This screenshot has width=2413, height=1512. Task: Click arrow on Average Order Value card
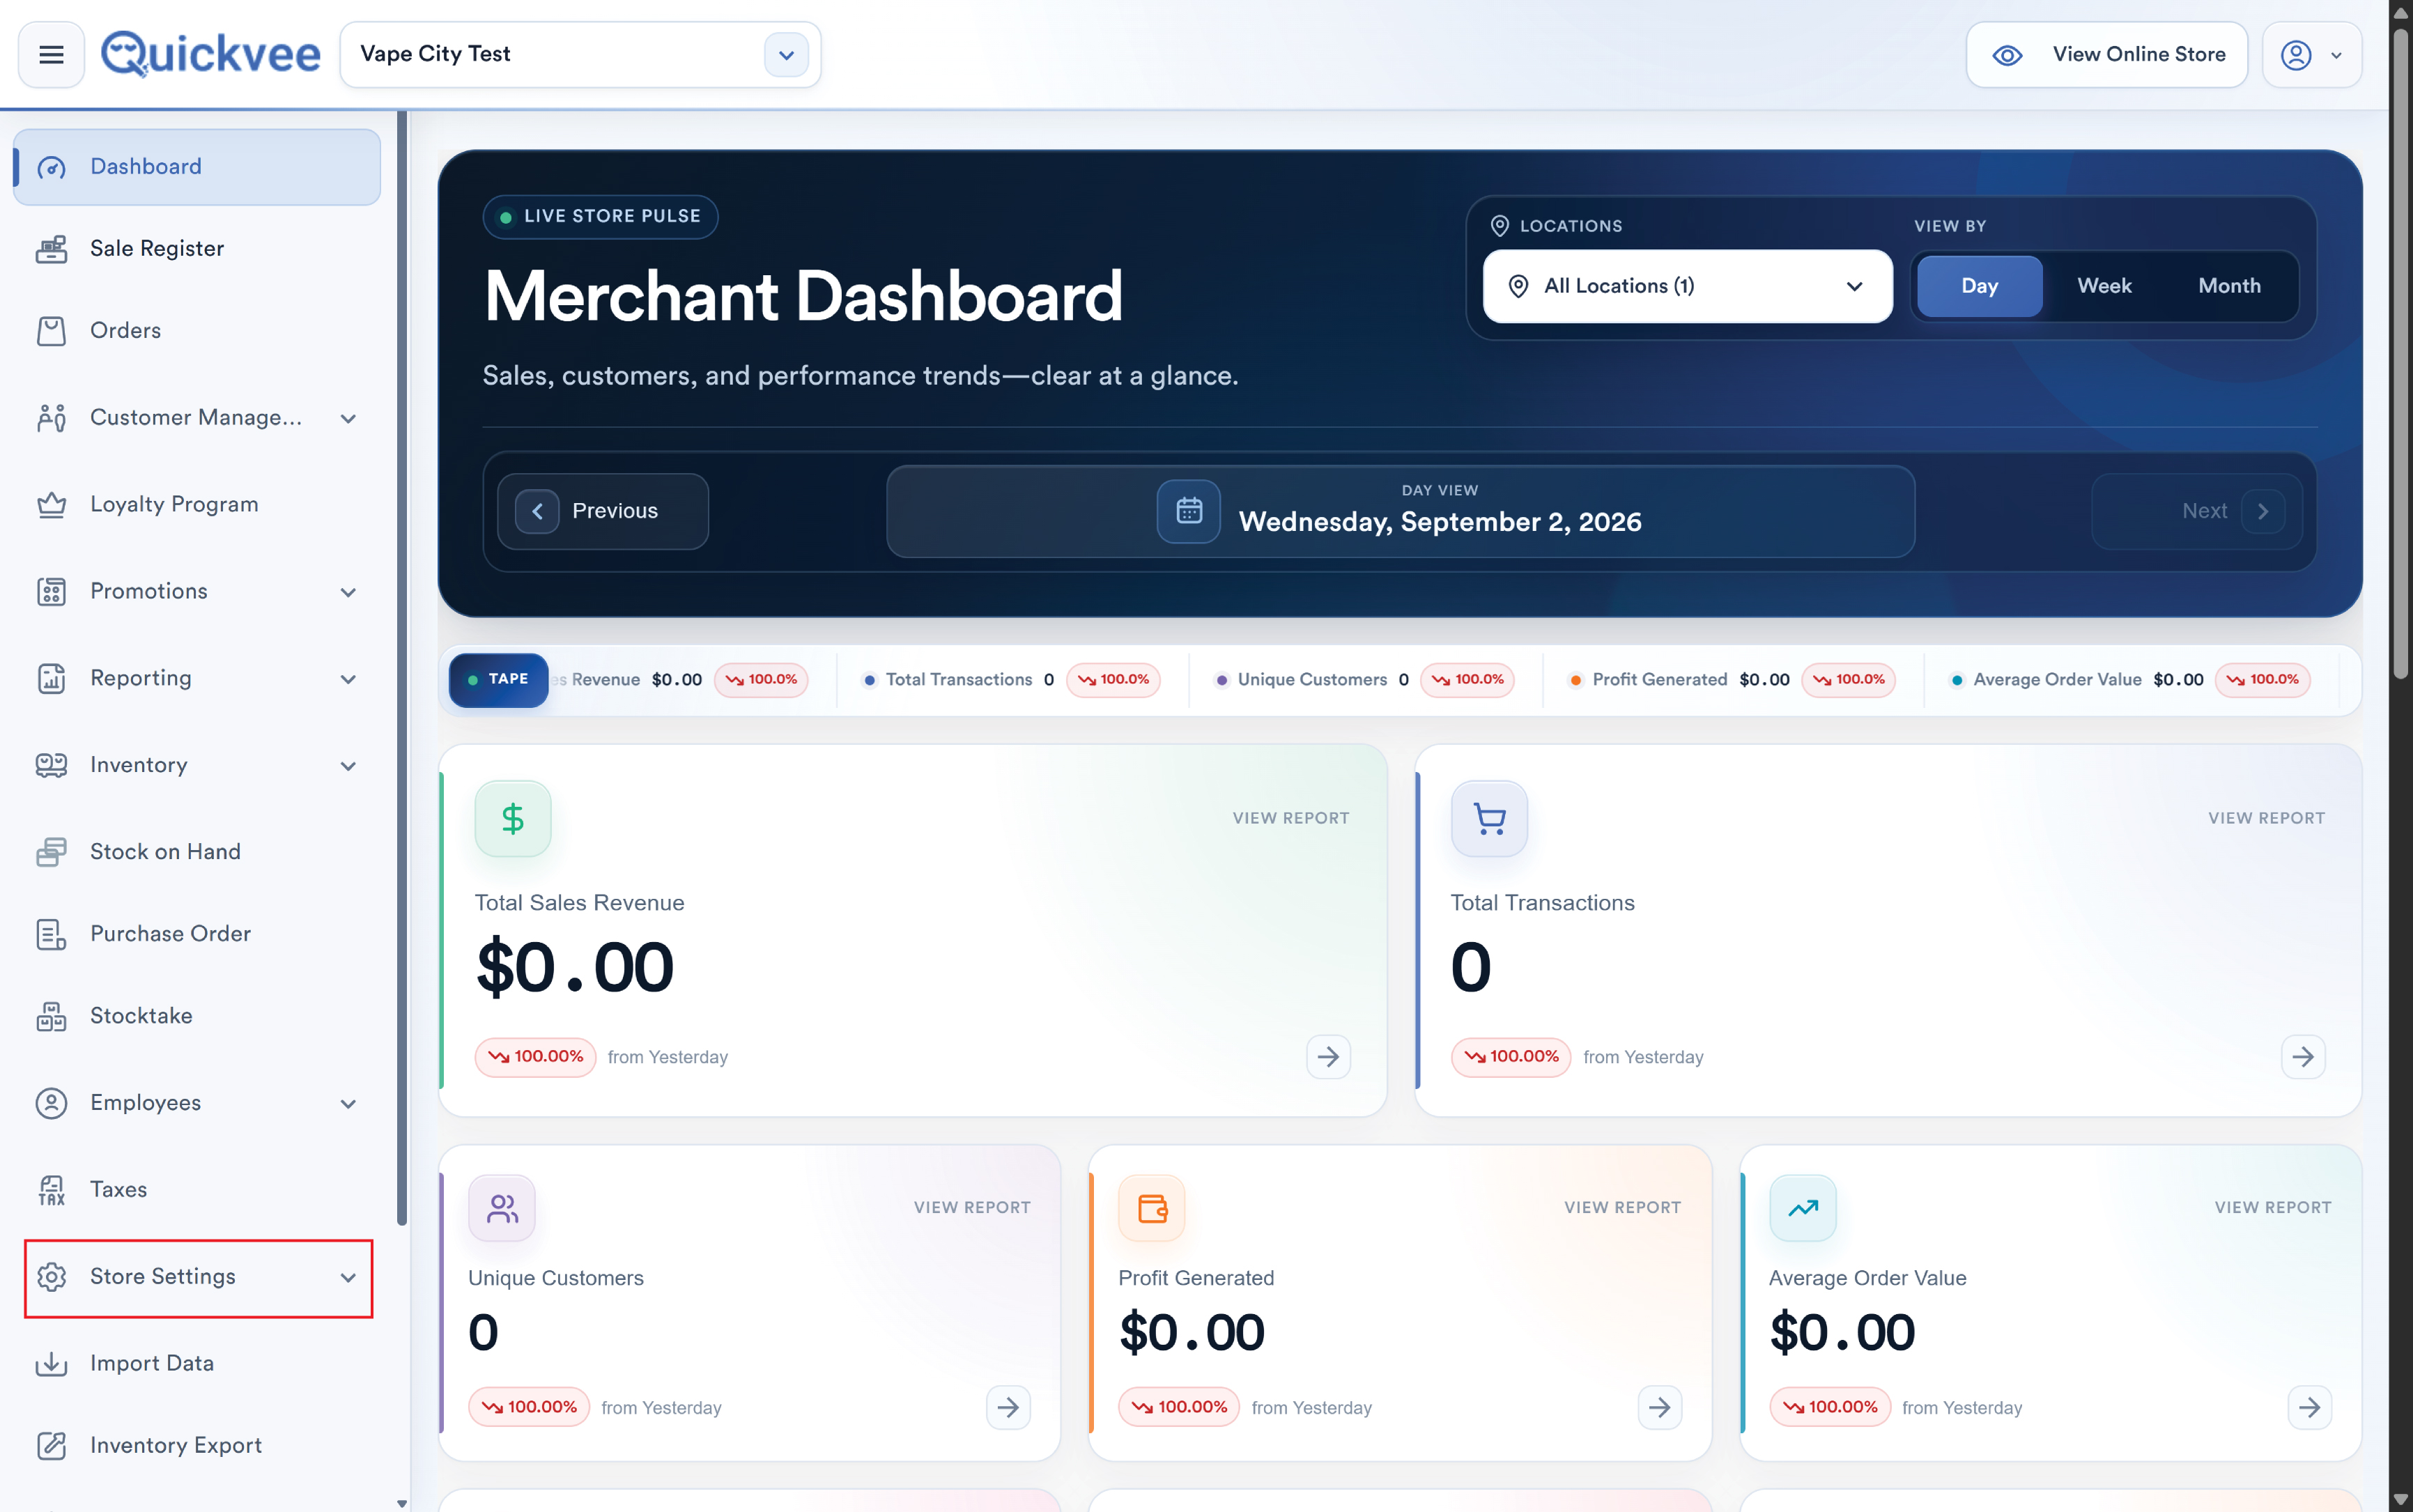click(2310, 1407)
